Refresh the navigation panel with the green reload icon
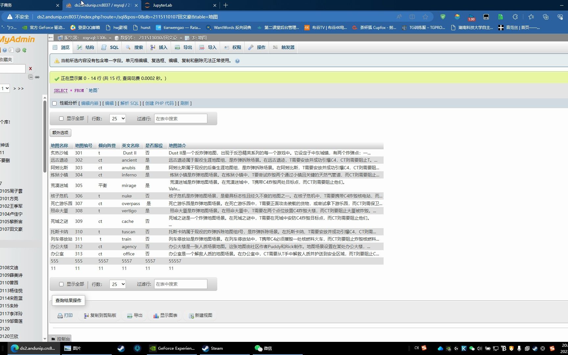Screen dimensions: 568x355 24,50
